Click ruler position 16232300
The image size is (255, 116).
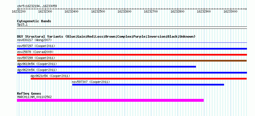click(45, 11)
